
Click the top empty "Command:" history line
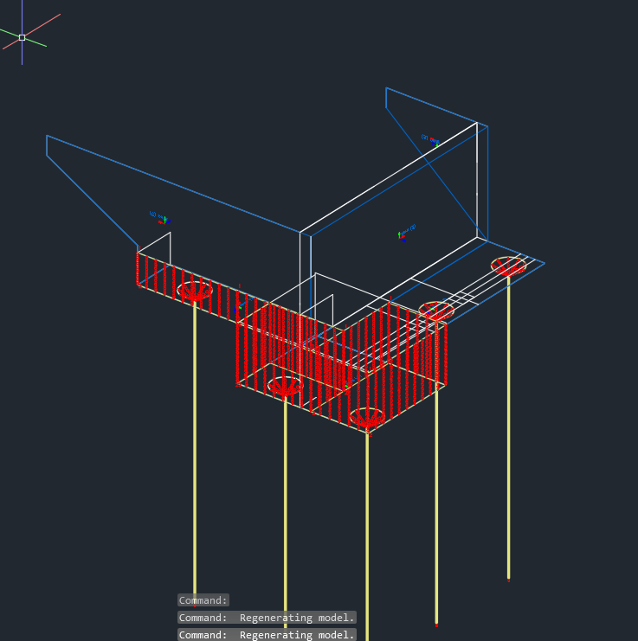pyautogui.click(x=203, y=599)
